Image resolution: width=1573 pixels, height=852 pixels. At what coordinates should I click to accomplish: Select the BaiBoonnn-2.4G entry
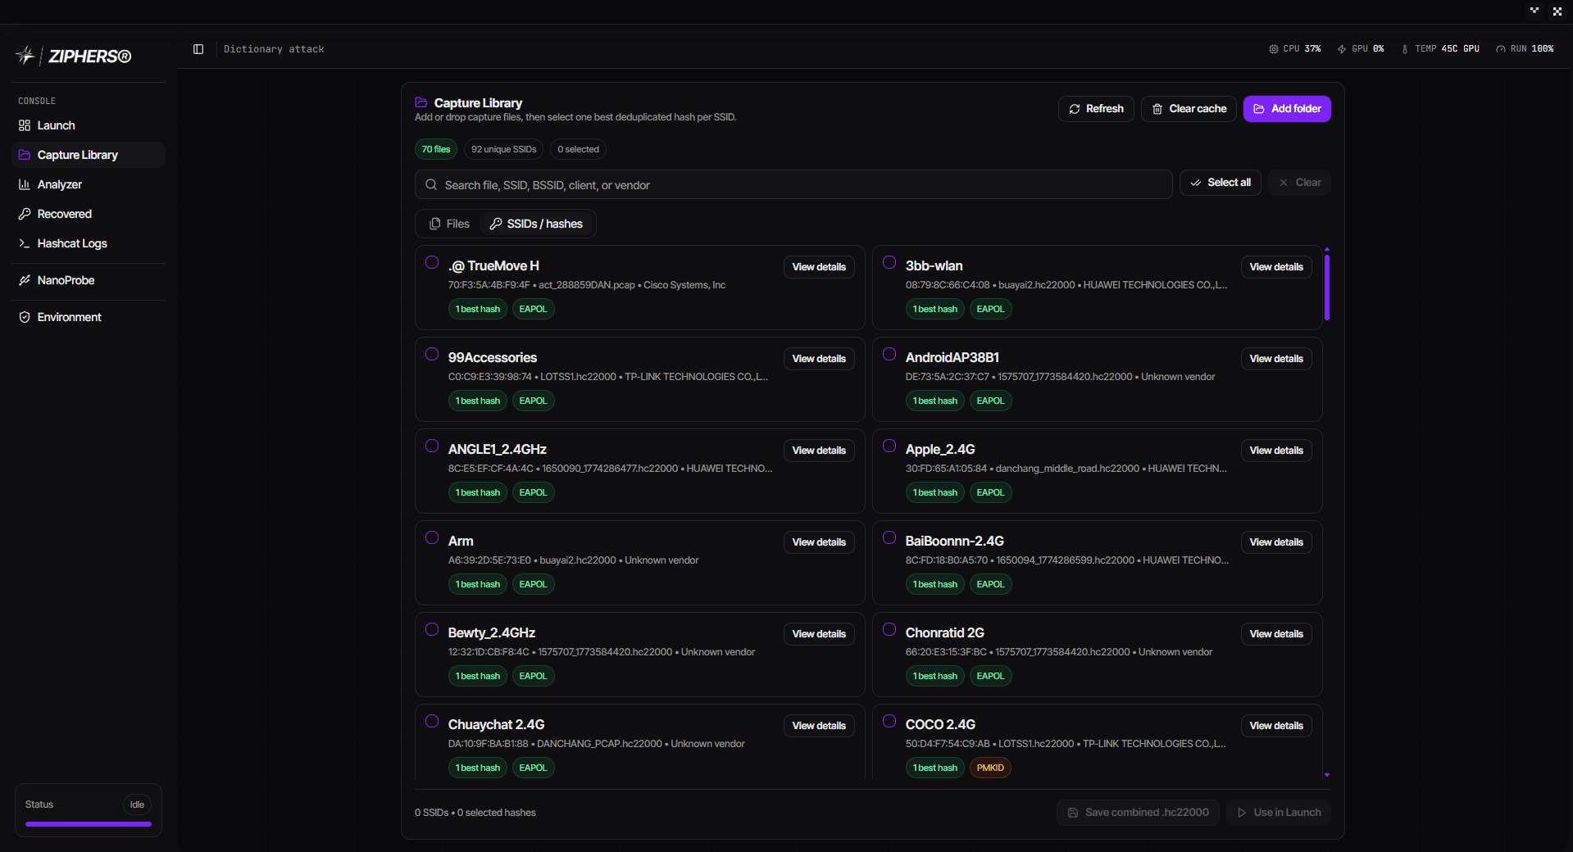(x=889, y=537)
